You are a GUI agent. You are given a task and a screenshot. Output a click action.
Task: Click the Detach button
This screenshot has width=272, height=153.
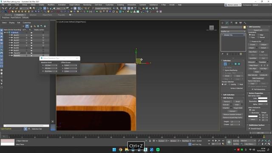[263, 48]
